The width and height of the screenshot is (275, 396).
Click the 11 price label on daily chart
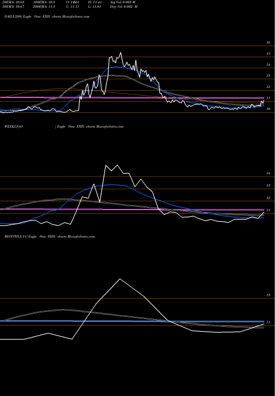pos(268,98)
